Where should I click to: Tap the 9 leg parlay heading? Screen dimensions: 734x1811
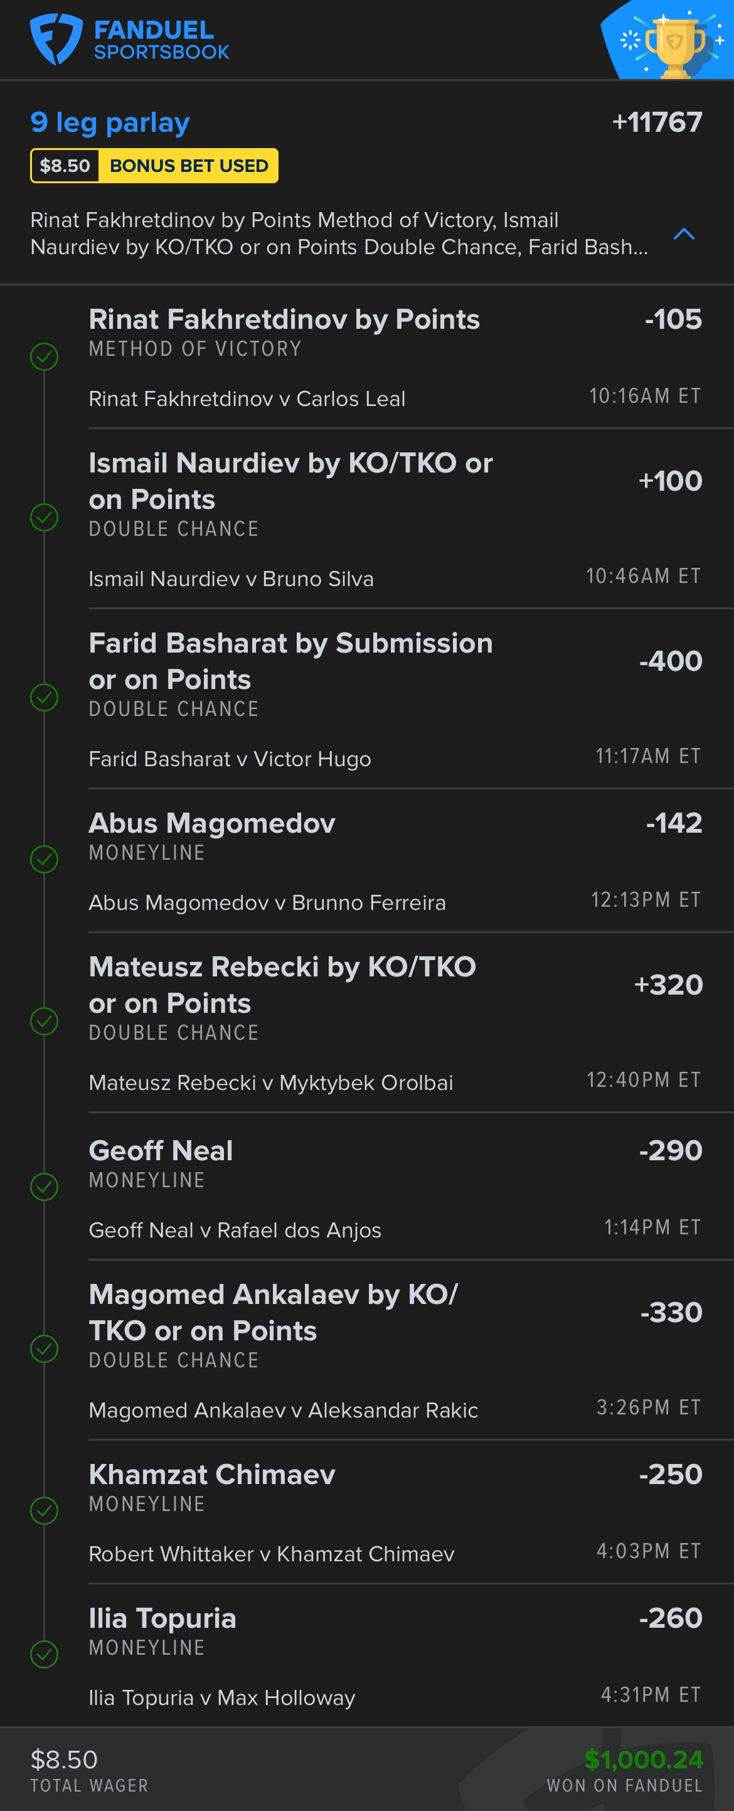(x=110, y=123)
